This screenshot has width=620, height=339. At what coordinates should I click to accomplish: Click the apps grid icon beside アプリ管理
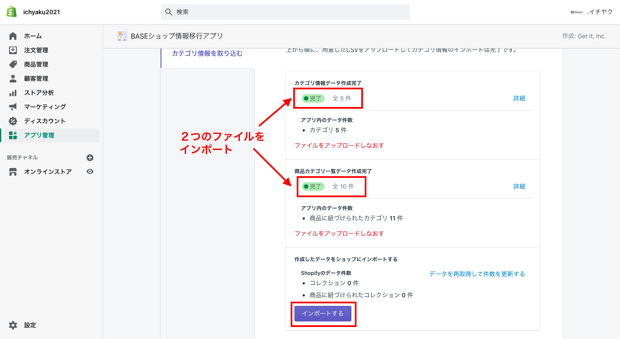click(x=13, y=135)
